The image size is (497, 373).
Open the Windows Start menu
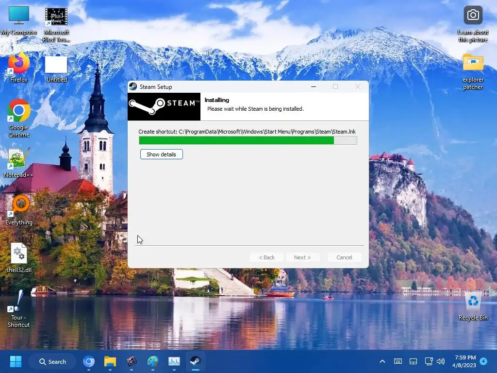coord(16,361)
